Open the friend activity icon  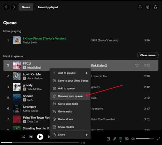(x=148, y=7)
